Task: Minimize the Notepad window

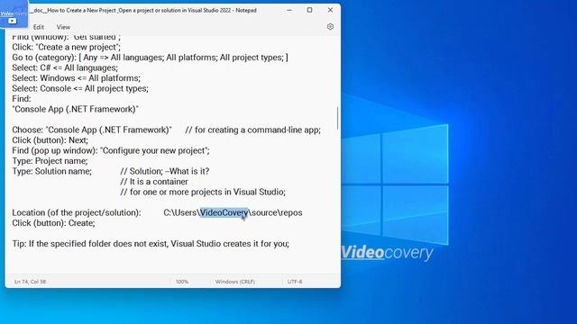Action: [x=289, y=10]
